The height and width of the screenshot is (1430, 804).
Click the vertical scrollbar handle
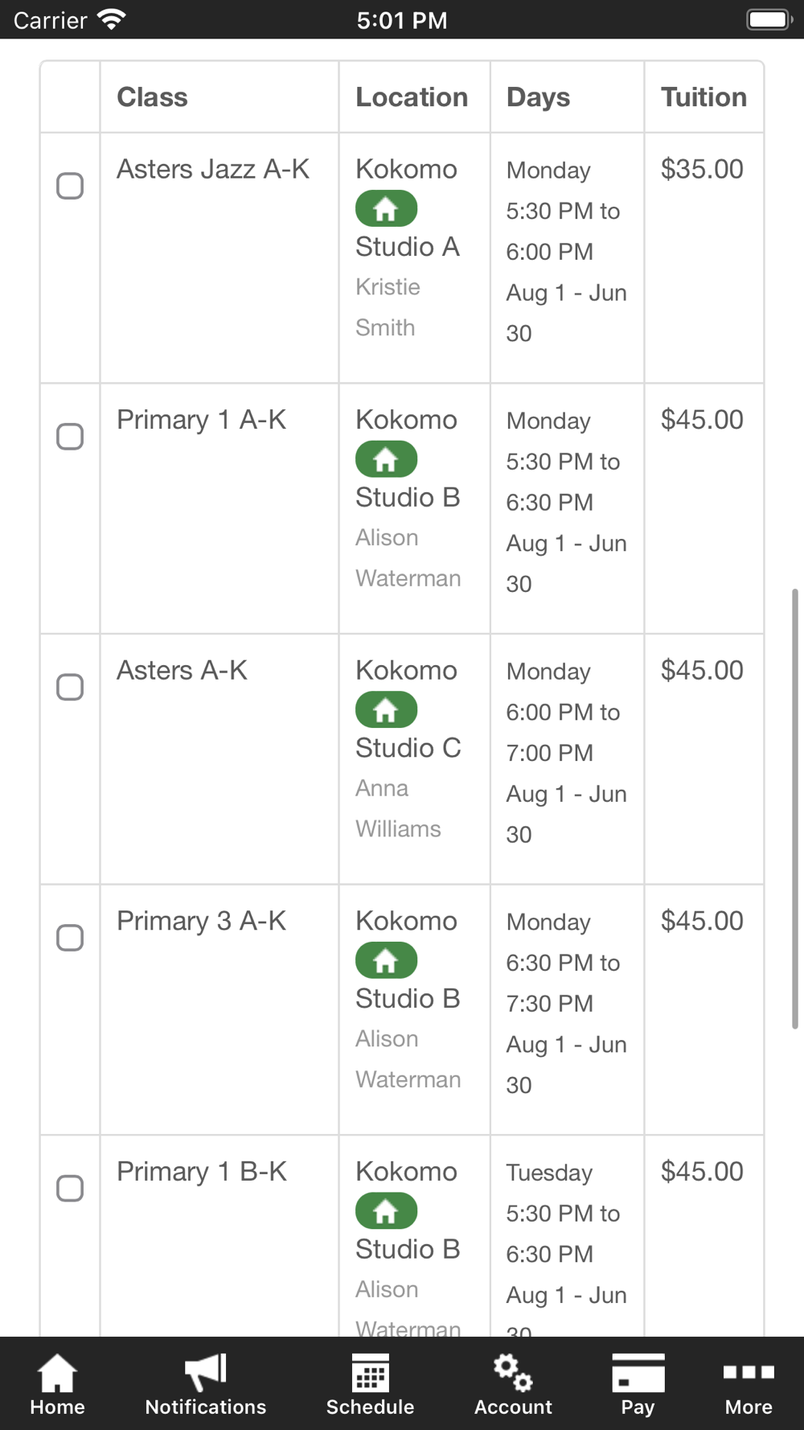794,808
